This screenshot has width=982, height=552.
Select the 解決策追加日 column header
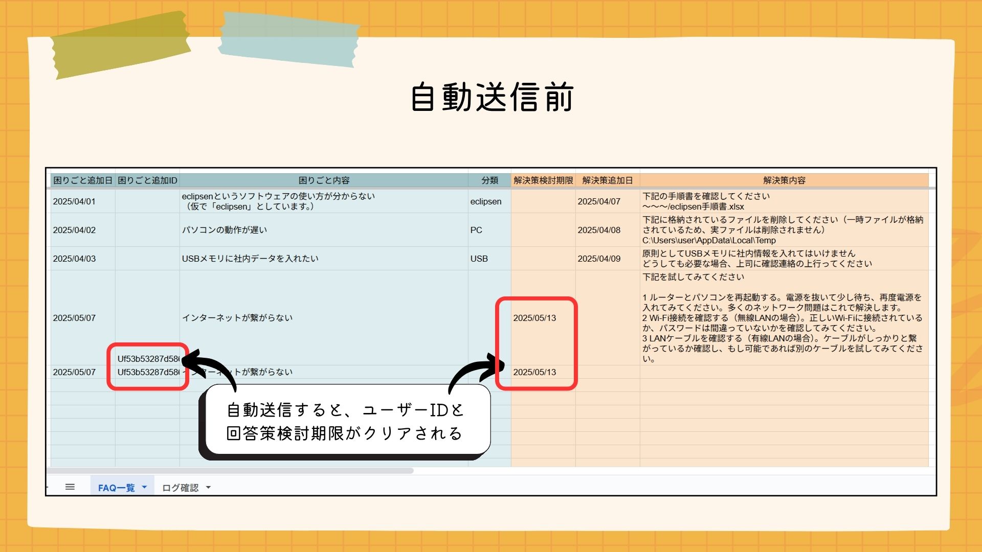click(607, 180)
